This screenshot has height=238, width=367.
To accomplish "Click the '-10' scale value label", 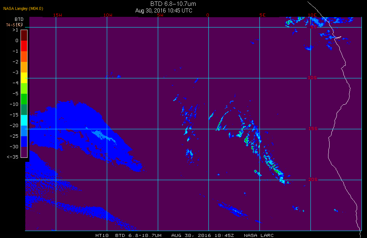I will (14, 104).
